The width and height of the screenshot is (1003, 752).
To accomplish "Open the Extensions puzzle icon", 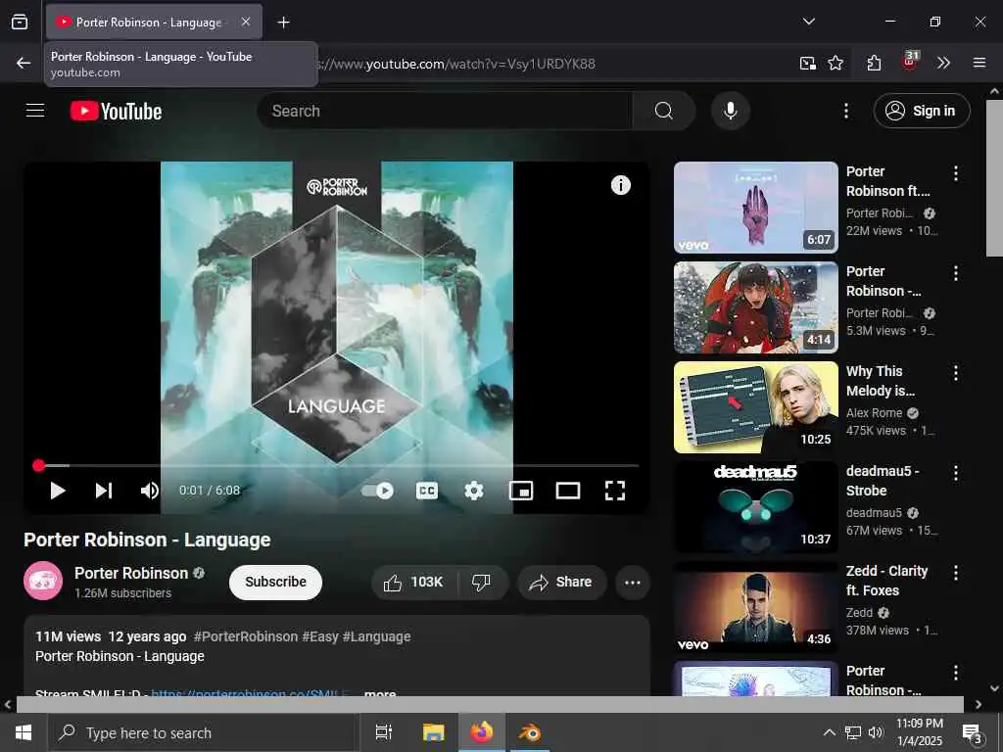I will click(874, 63).
